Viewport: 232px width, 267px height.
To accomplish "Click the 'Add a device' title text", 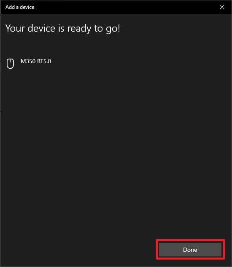I will coord(20,7).
